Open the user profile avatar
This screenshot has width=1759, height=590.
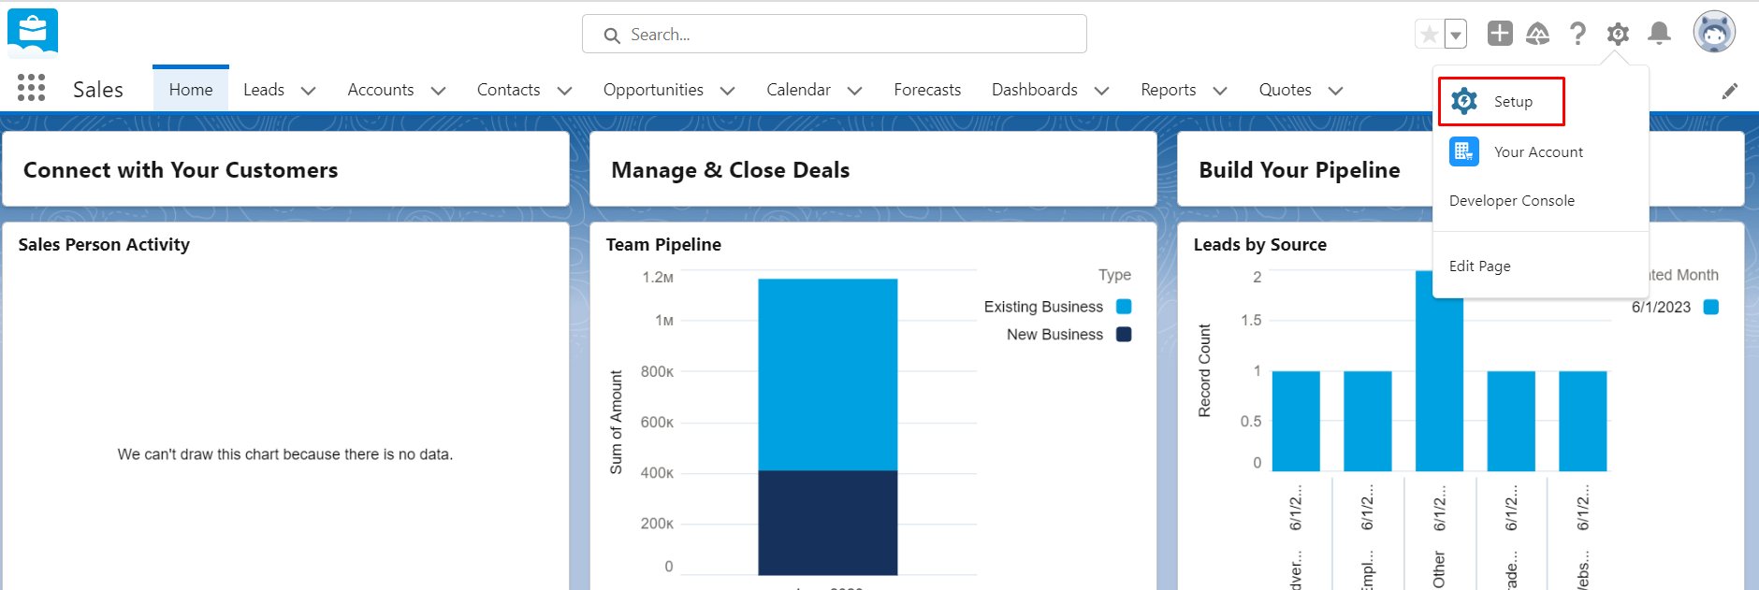pyautogui.click(x=1714, y=33)
